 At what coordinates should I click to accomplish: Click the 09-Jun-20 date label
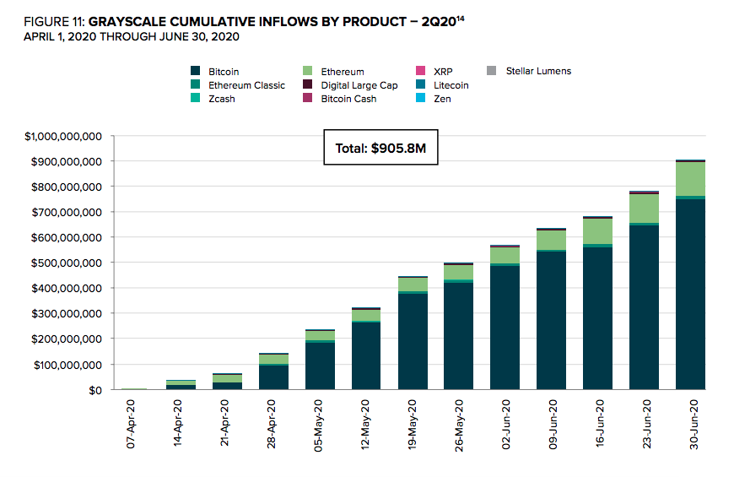pos(553,424)
